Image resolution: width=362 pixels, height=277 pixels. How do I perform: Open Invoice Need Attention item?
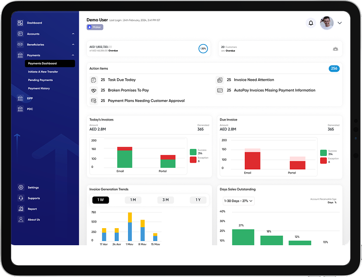tap(254, 80)
